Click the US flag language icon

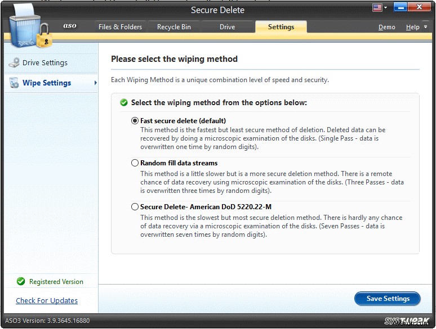tap(377, 7)
